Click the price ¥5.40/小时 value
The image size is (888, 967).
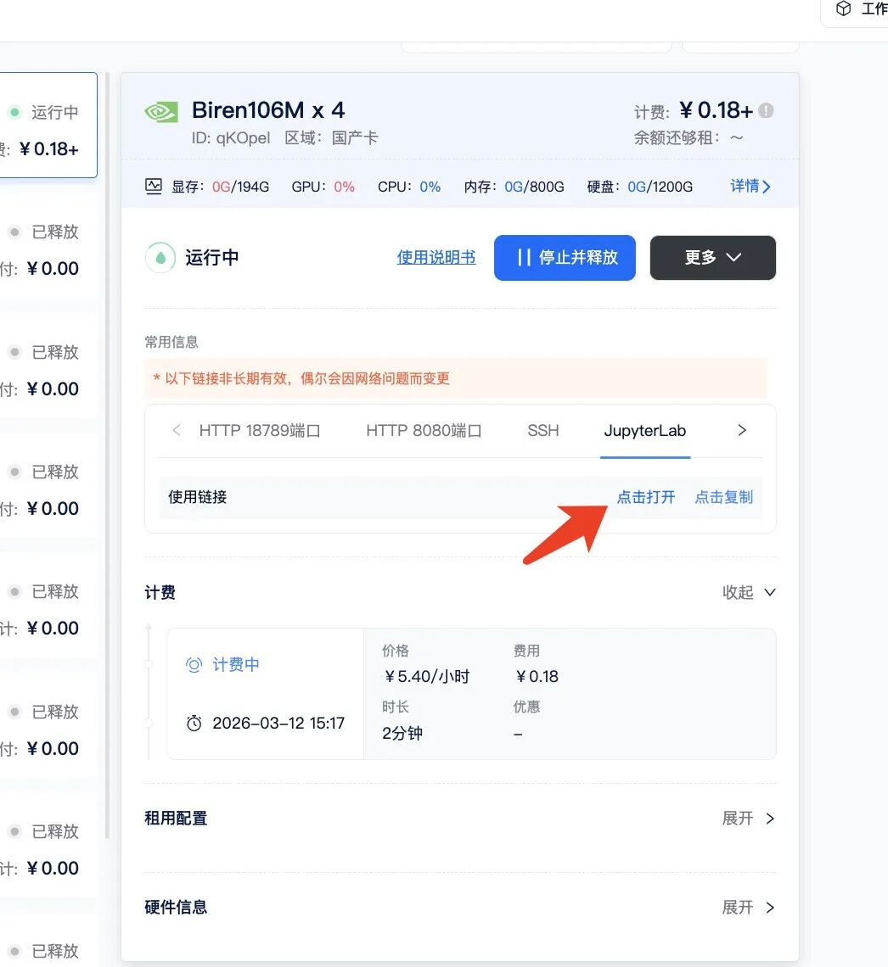(426, 677)
